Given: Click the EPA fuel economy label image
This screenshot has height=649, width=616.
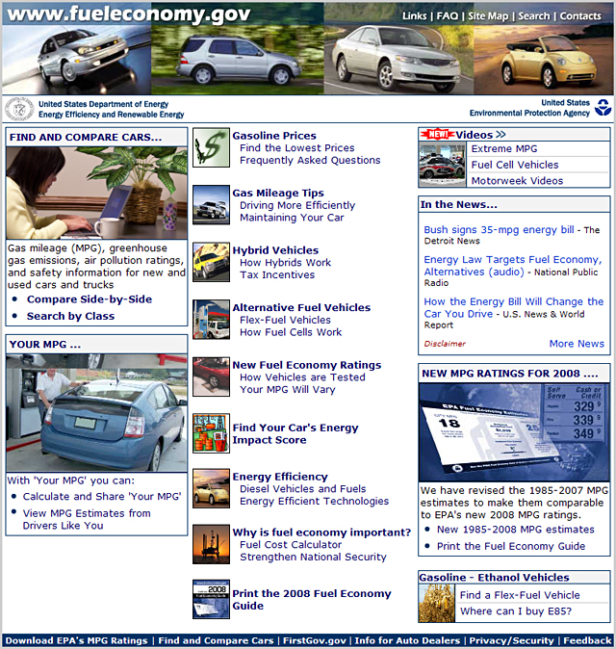Looking at the screenshot, I should coord(514,432).
